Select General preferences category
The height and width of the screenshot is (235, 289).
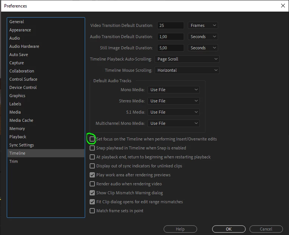point(46,22)
